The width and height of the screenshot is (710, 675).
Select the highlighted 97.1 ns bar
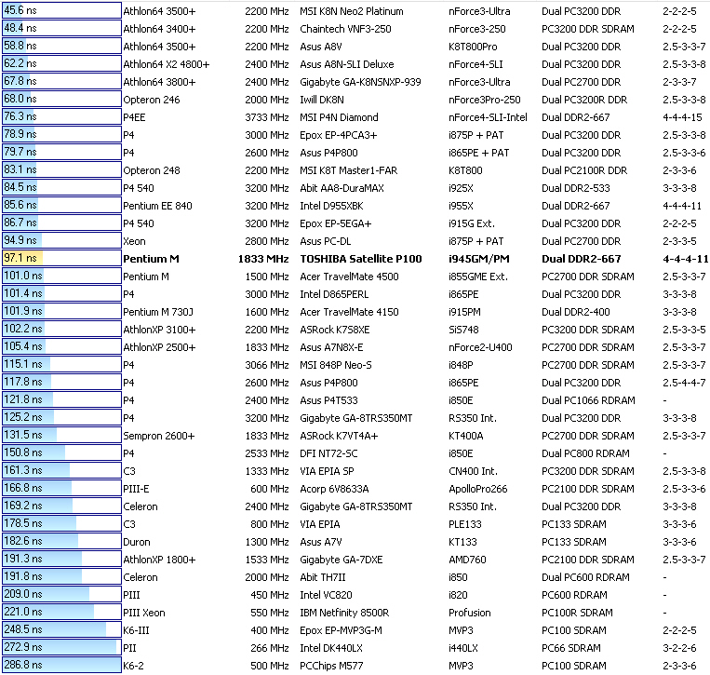coord(61,258)
